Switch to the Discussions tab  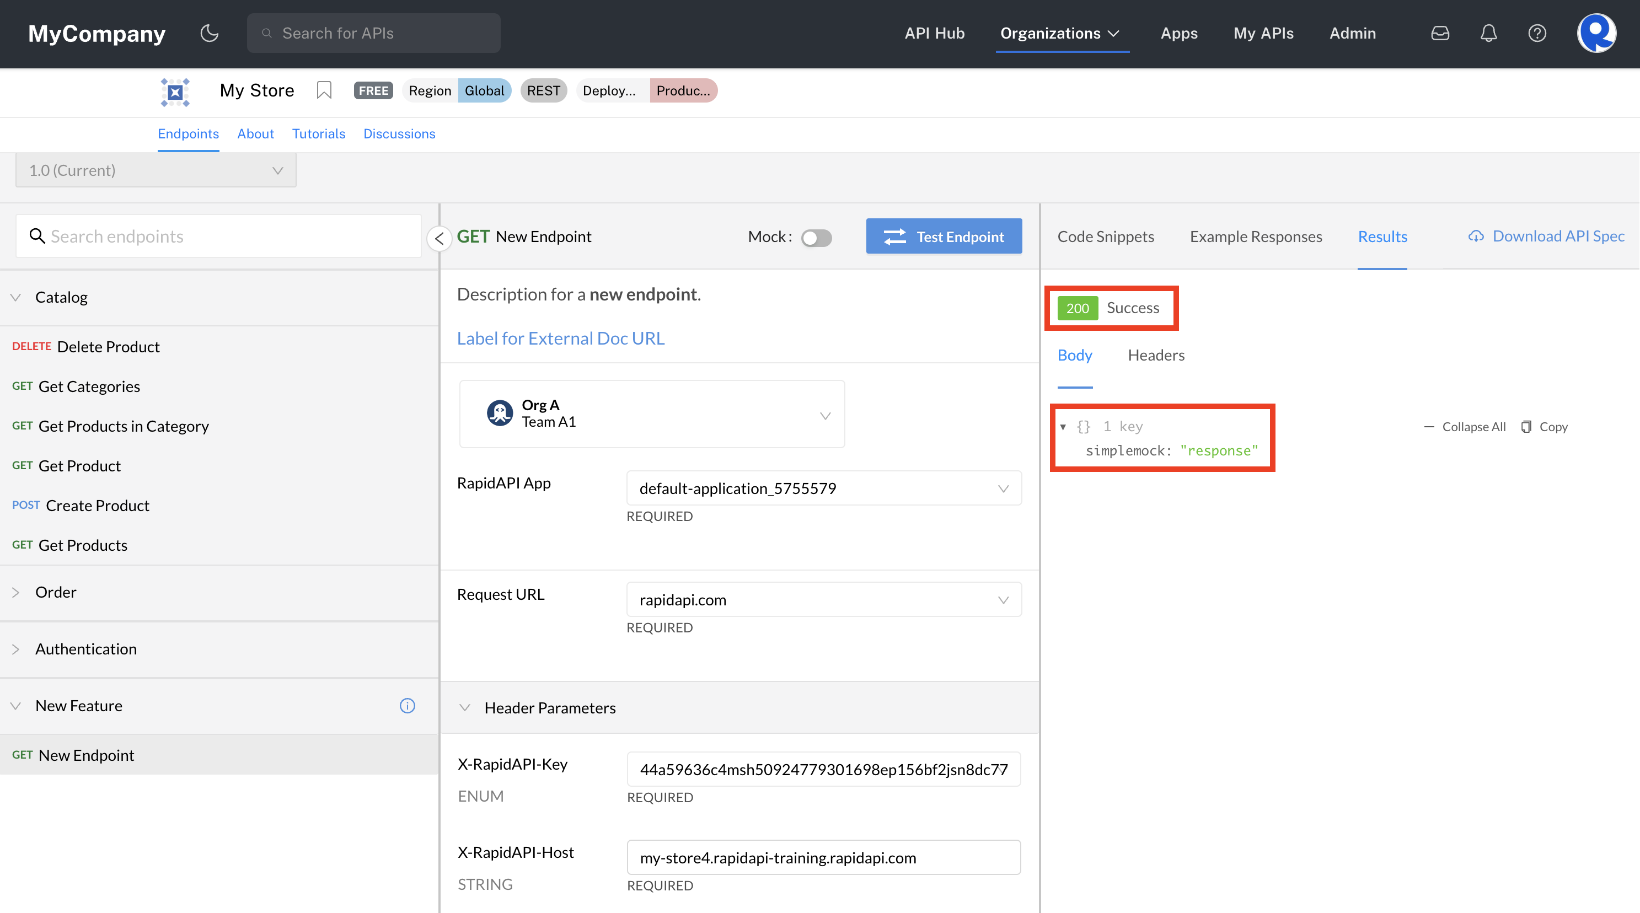tap(399, 135)
